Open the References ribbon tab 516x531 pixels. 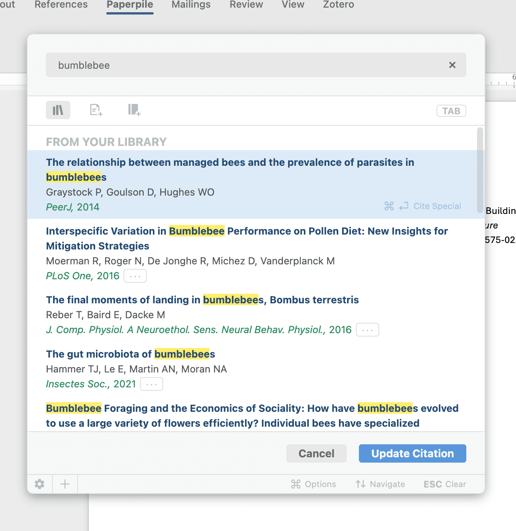tap(61, 5)
